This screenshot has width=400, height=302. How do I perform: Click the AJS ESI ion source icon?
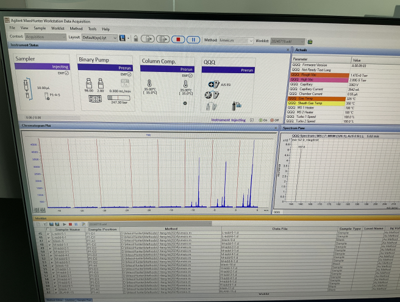point(214,84)
